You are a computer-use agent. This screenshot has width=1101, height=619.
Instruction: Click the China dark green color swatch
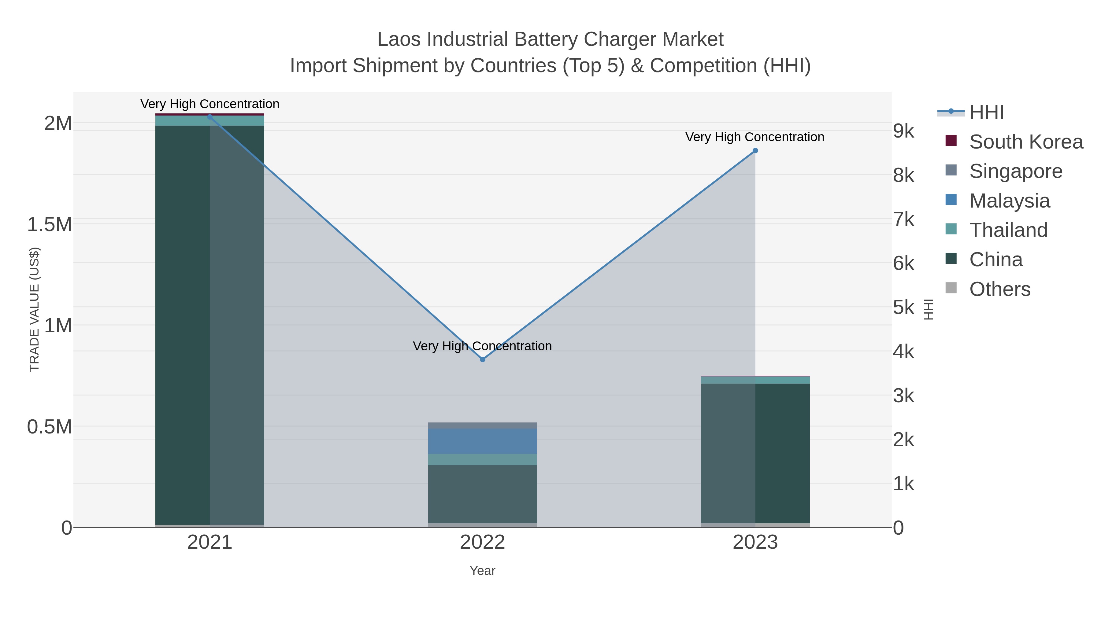[x=951, y=258]
